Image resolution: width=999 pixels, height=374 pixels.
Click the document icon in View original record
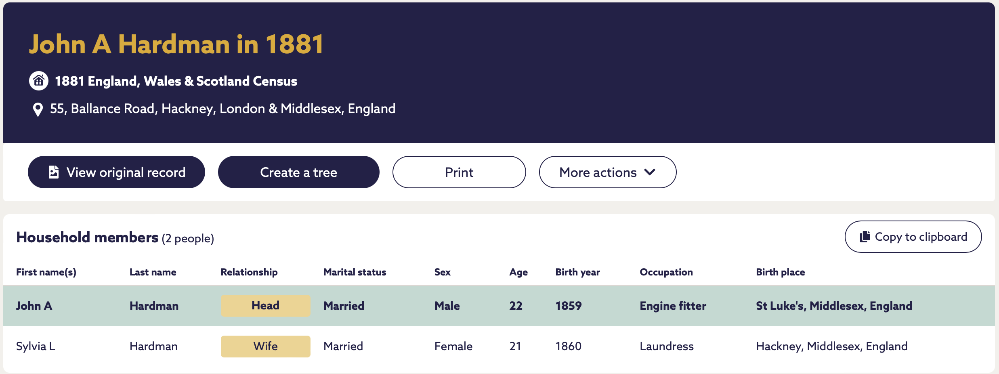[54, 172]
